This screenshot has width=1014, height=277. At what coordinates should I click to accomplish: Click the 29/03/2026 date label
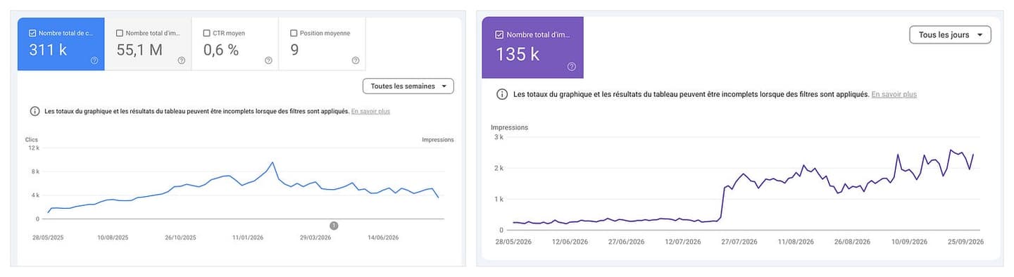point(315,238)
